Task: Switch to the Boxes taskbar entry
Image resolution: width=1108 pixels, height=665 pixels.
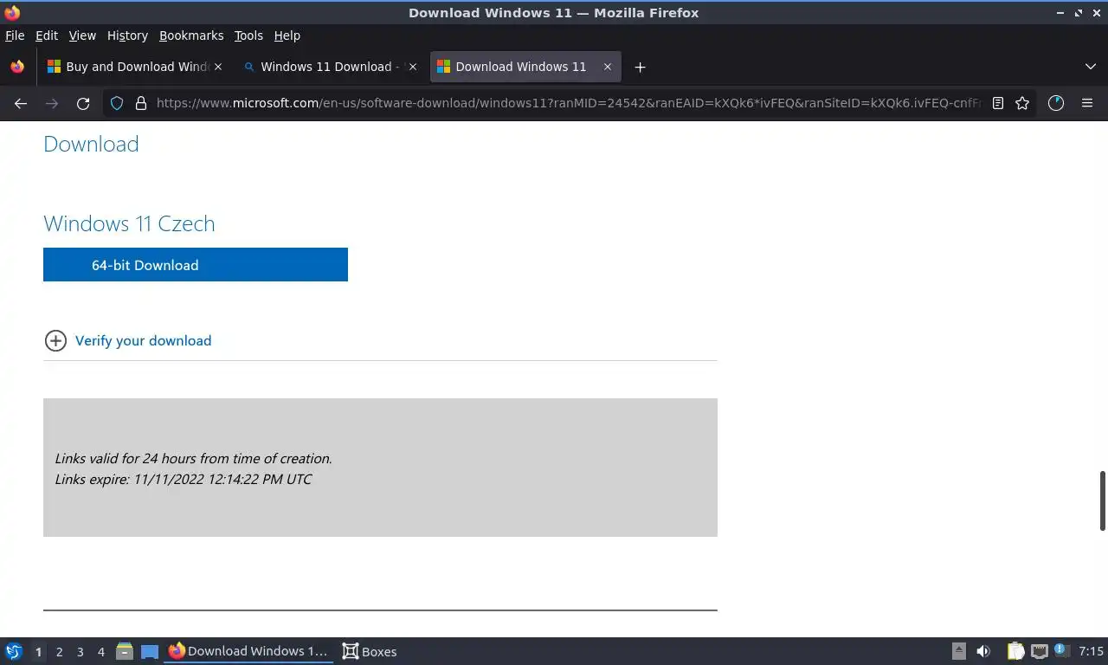Action: pos(370,651)
